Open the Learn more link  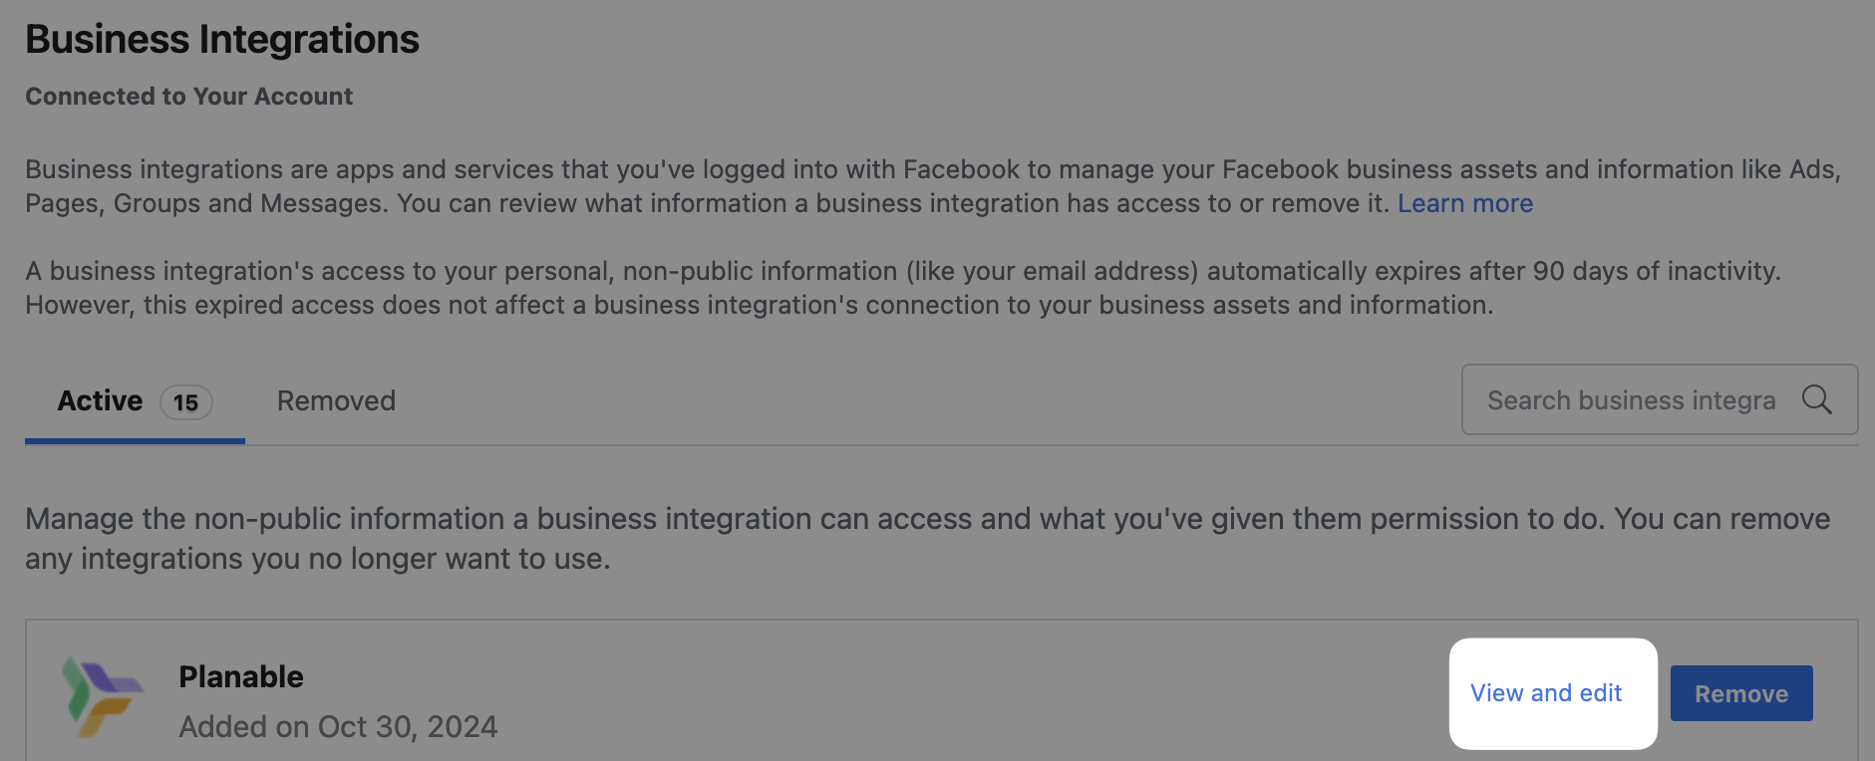point(1464,203)
